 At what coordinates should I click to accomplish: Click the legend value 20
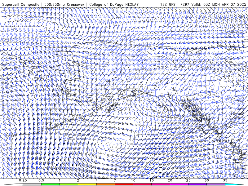tap(170, 180)
